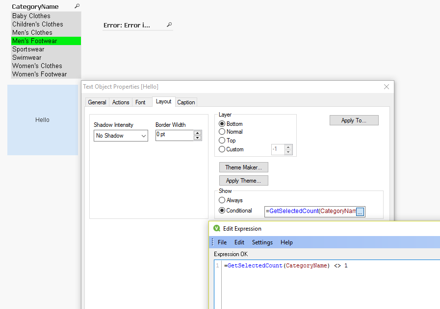Decrease Border Width with down arrow
Screen dimensions: 440x309
click(198, 138)
